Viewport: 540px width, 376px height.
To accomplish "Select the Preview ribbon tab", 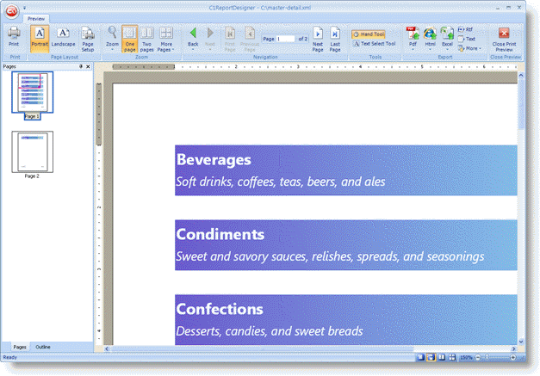I will (36, 17).
